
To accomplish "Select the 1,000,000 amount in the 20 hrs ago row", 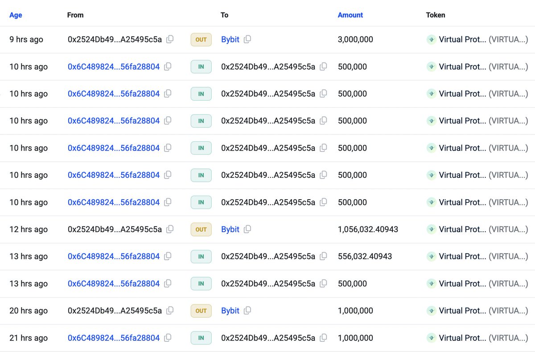I will 355,311.
